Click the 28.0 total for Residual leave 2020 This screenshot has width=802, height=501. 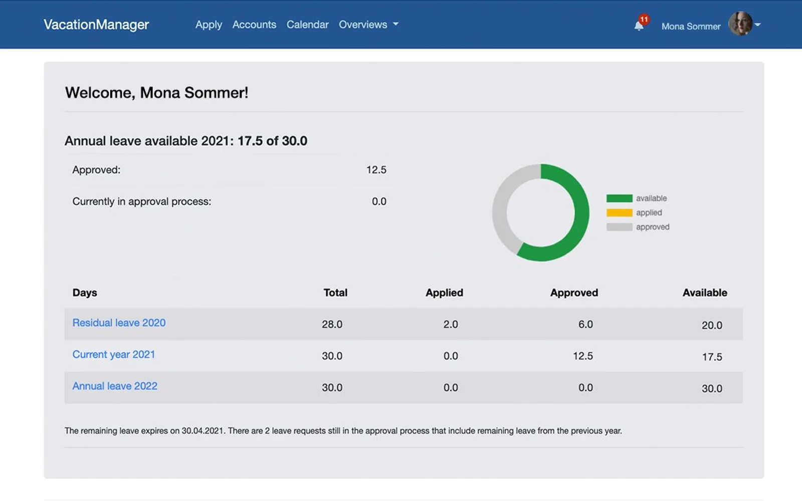[x=332, y=324]
